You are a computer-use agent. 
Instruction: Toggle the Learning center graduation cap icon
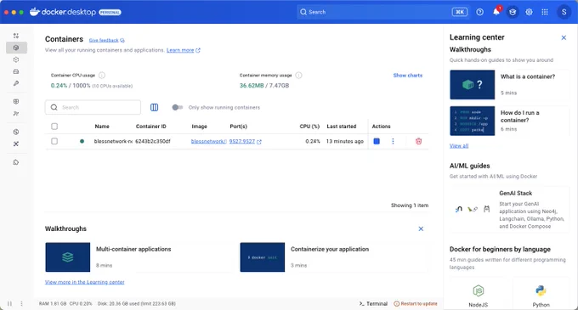pyautogui.click(x=513, y=12)
